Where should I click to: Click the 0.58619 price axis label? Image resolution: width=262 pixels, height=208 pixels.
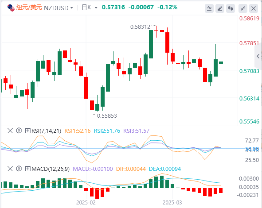[249, 18]
